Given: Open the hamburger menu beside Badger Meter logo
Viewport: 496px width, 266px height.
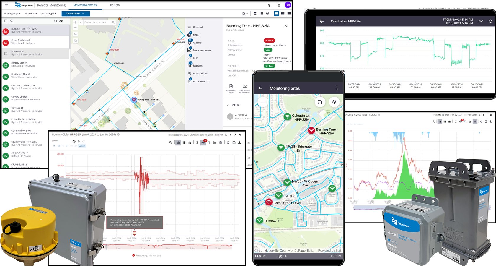Looking at the screenshot, I should coord(6,5).
